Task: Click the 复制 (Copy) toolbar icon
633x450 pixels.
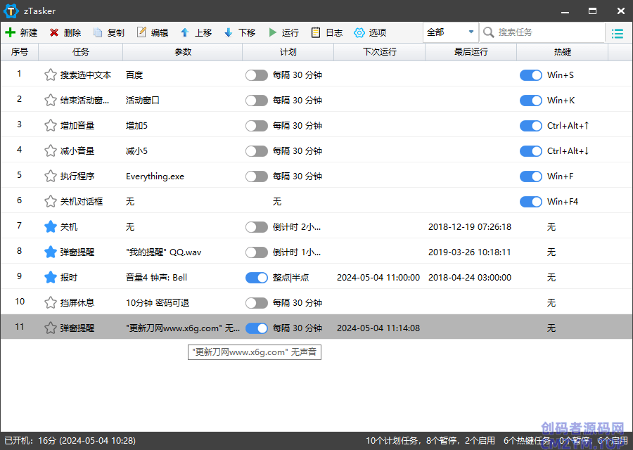Action: (x=98, y=33)
